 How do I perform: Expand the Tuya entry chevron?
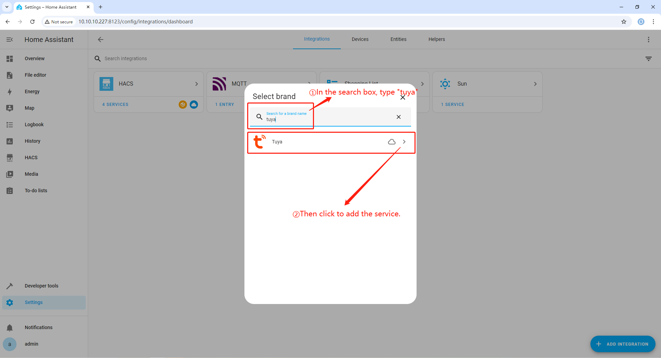click(x=404, y=142)
